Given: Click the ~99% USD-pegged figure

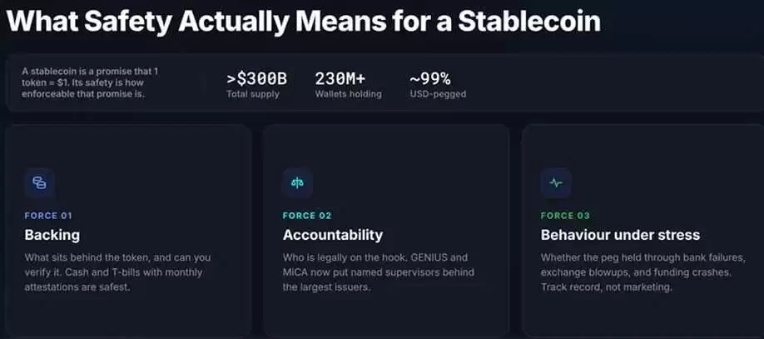Looking at the screenshot, I should [429, 78].
